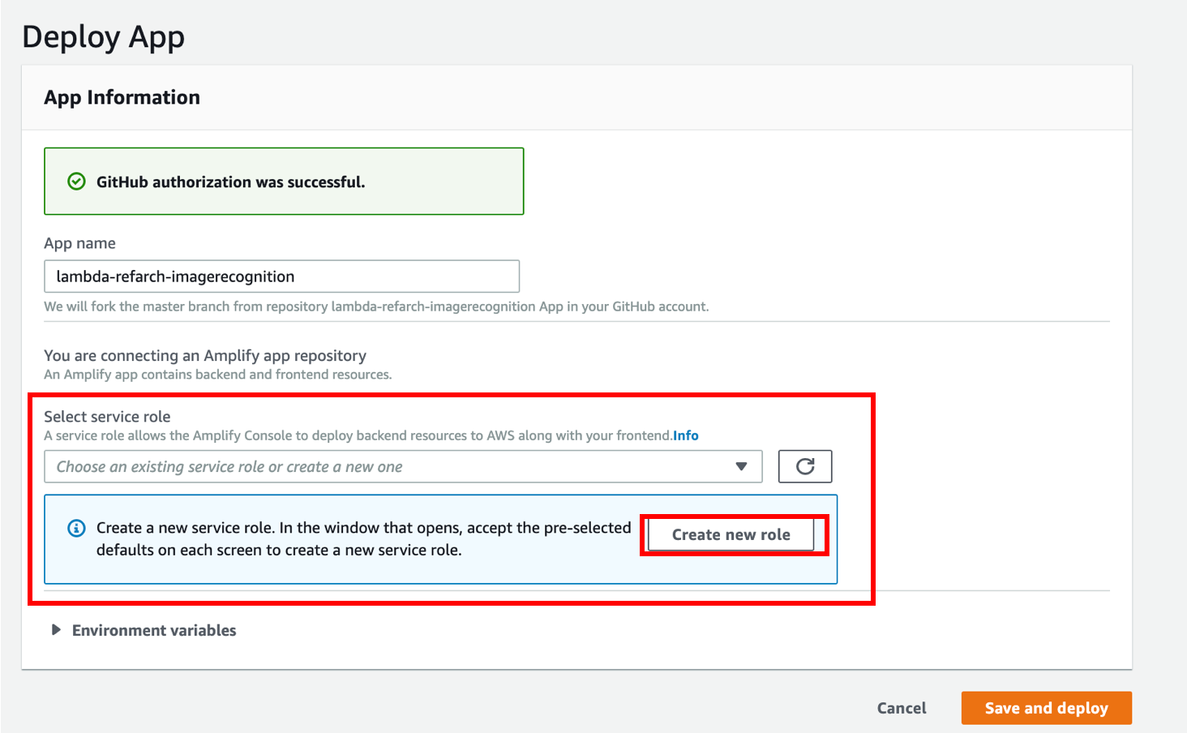Click the Select service role label
This screenshot has height=733, width=1187.
[107, 417]
